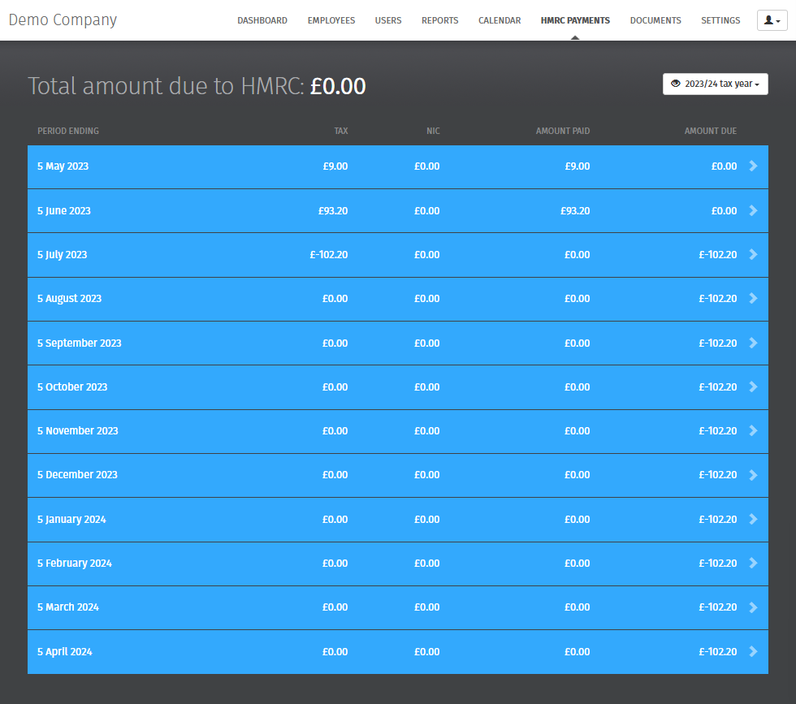Click the £-102.20 amount due for 5 October 2023
Viewport: 796px width, 704px height.
718,387
